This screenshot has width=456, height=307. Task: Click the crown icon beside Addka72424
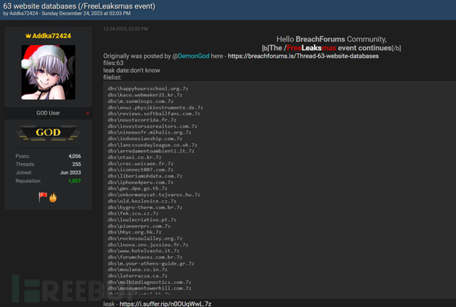(28, 36)
